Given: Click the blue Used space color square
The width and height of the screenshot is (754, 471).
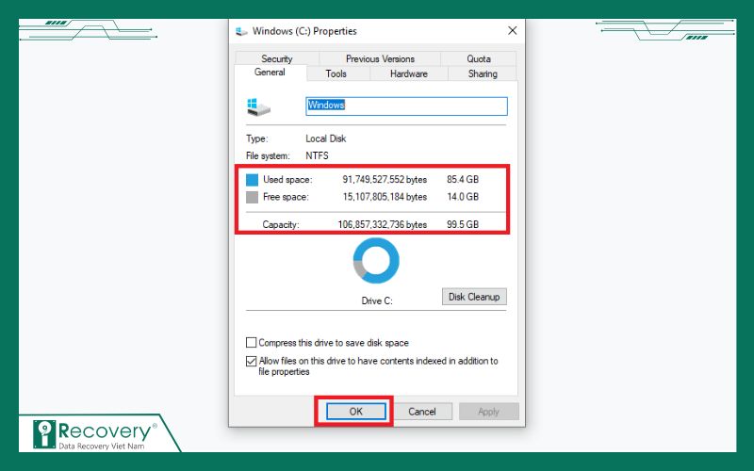Looking at the screenshot, I should click(x=252, y=179).
